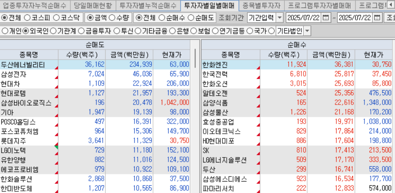The width and height of the screenshot is (395, 193).
Task: Choose the 기관계 investor radio button
Action: (x=53, y=31)
